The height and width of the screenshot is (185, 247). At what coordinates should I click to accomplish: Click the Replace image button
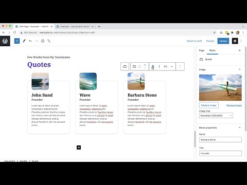pyautogui.click(x=209, y=105)
